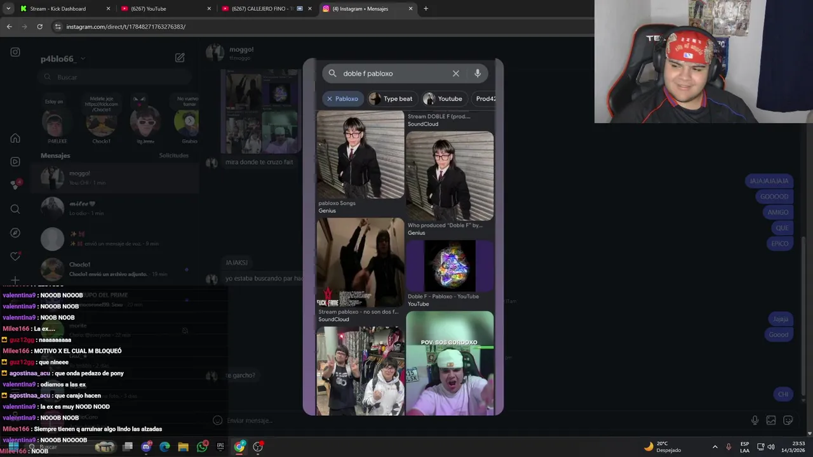
Task: Select the Youtube filter chip
Action: pos(443,99)
